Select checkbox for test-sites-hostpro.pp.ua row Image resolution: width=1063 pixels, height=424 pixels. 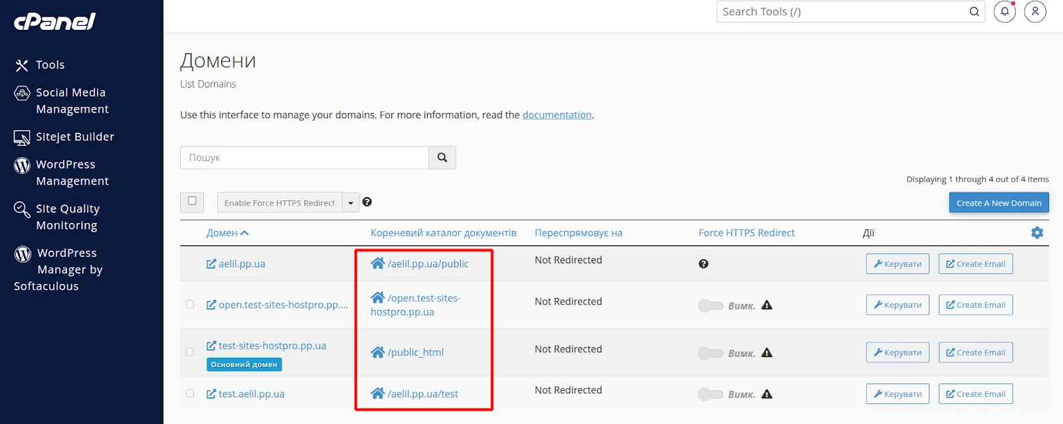190,352
